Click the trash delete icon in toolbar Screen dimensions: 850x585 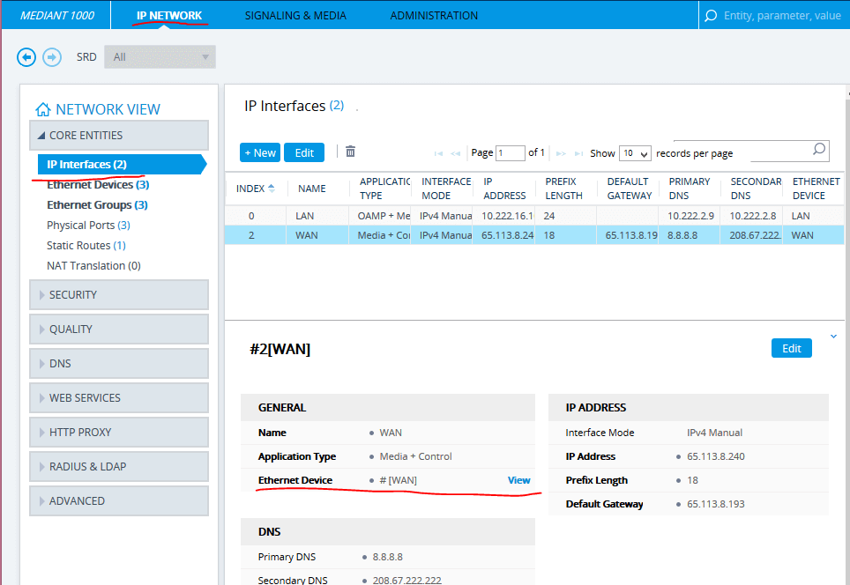[x=350, y=152]
